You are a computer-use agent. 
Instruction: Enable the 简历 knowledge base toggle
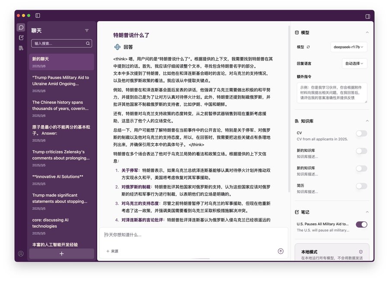coord(361,186)
